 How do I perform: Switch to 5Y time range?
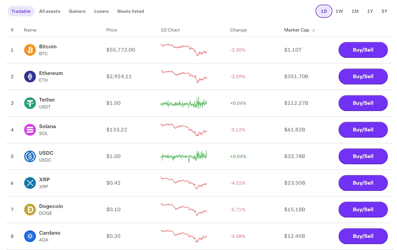[384, 11]
